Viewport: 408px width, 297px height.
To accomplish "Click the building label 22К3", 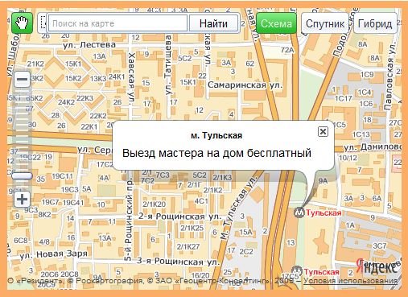I will coord(84,98).
